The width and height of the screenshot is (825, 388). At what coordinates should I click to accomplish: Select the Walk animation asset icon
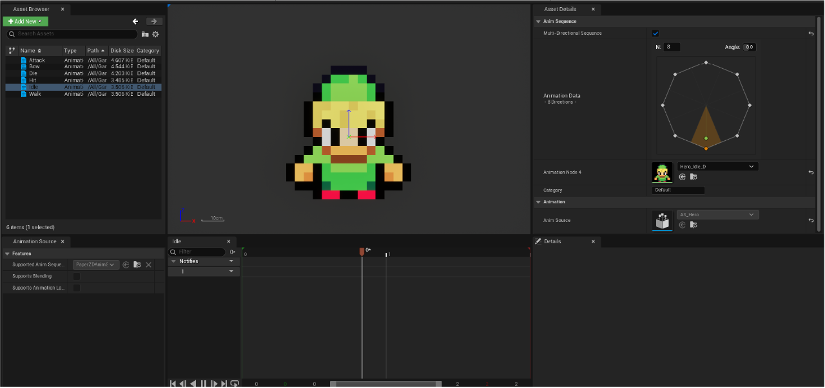pyautogui.click(x=24, y=94)
